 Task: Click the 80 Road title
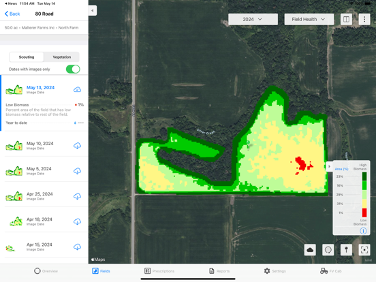tap(44, 14)
